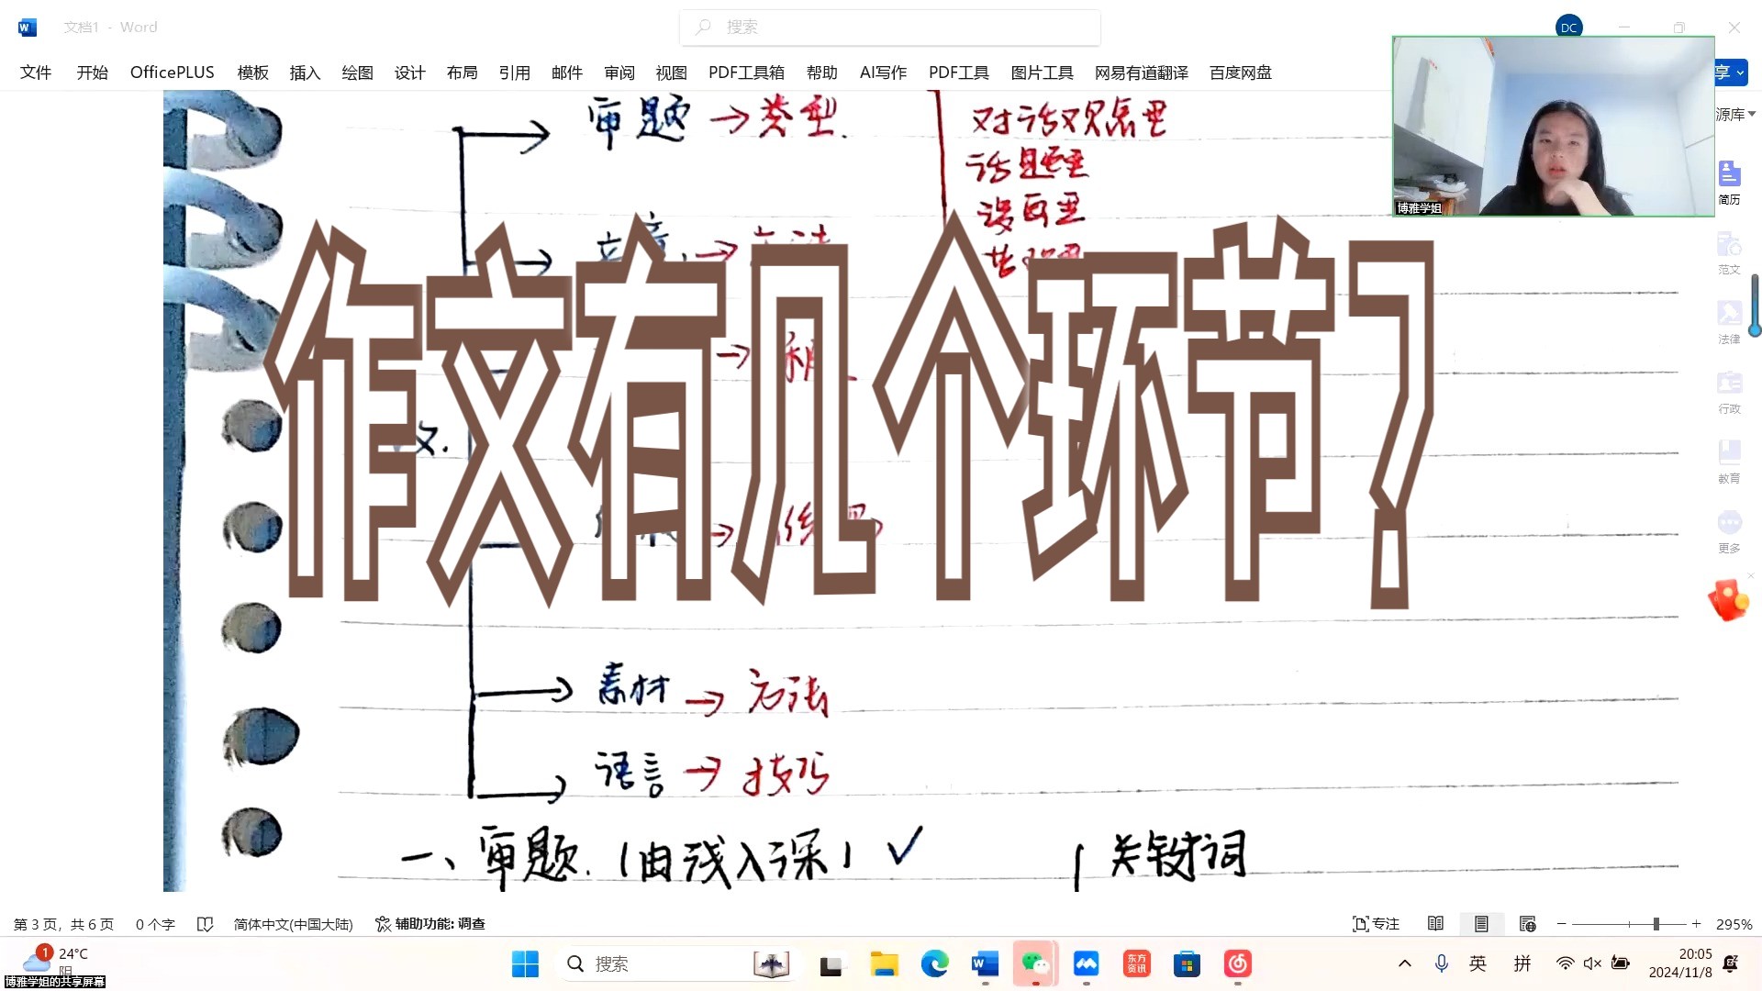The image size is (1762, 991).
Task: Open the share dropdown button
Action: (x=1732, y=72)
